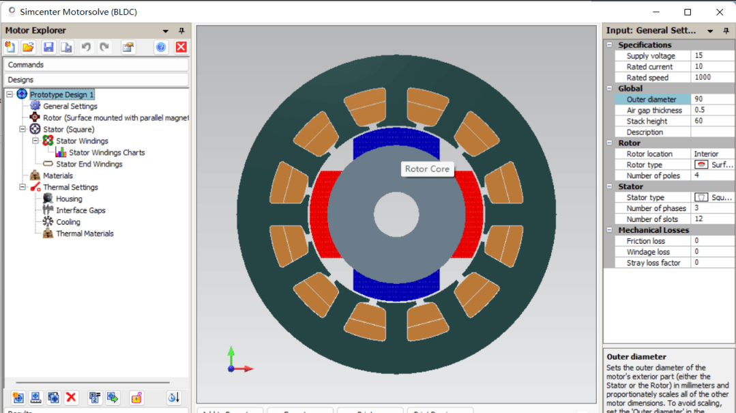736x413 pixels.
Task: Click the padlock design lock icon
Action: tap(136, 398)
